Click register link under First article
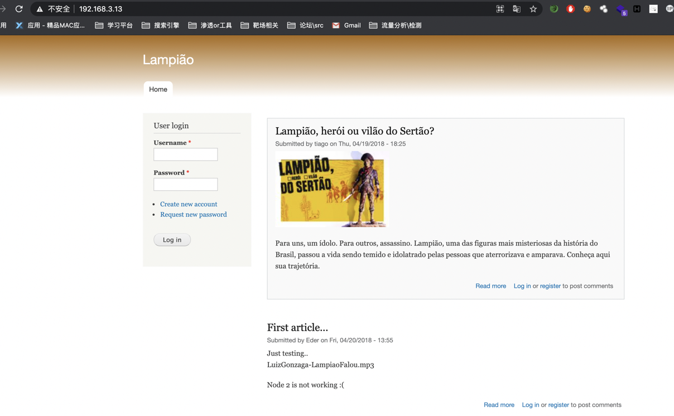 (x=559, y=405)
